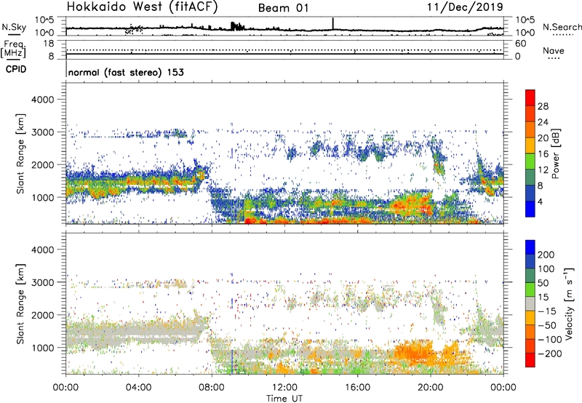Click "4000" on the power panel axis
This screenshot has width=582, height=403.
coord(43,100)
